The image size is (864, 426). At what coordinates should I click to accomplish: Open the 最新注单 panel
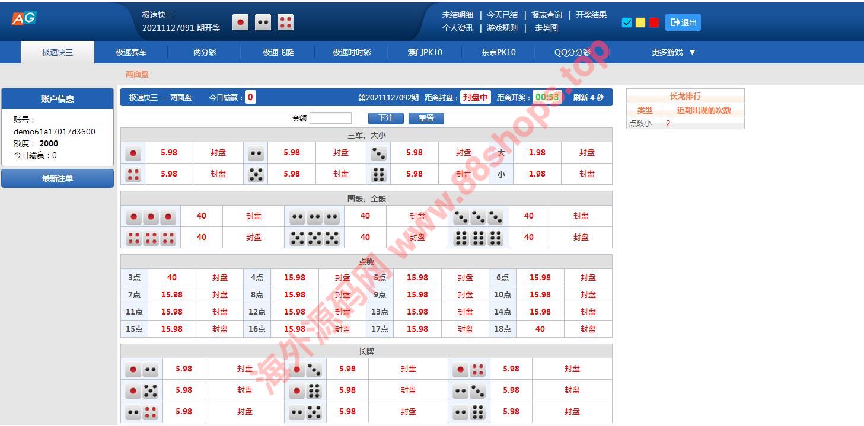pos(58,178)
